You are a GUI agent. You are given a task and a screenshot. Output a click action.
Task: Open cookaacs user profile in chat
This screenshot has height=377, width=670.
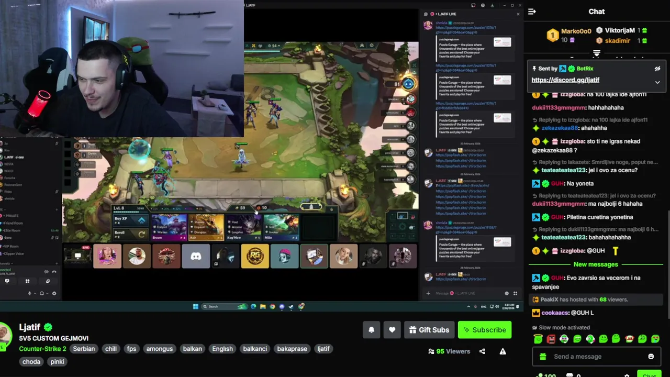coord(555,313)
